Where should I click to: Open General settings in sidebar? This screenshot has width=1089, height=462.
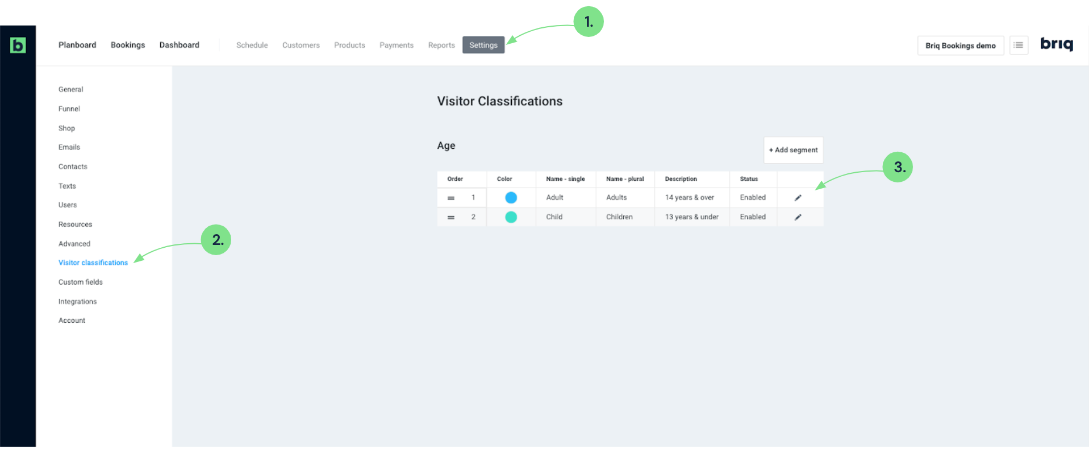pyautogui.click(x=70, y=89)
